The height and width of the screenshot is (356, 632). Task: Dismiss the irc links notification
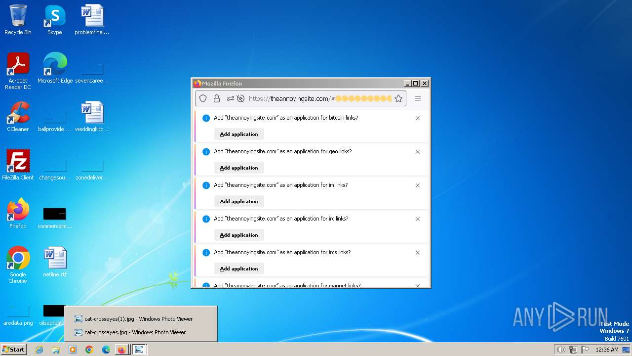[x=418, y=219]
